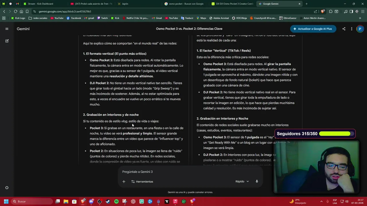The image size is (367, 206).
Task: Open the Google account avatar P
Action: tap(360, 29)
